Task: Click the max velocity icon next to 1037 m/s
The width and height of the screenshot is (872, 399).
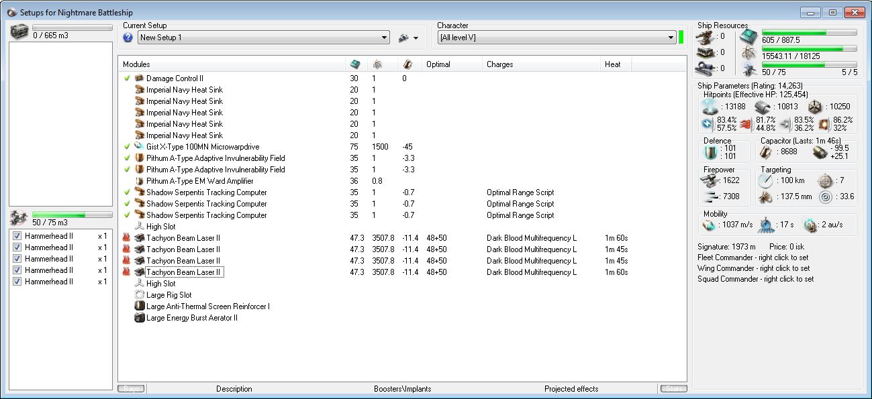Action: coord(708,225)
